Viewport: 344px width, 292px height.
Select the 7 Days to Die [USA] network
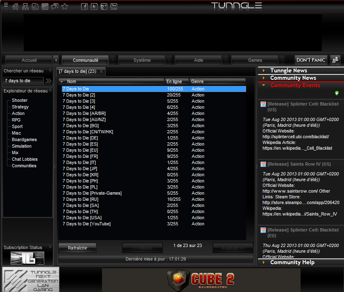point(154,218)
